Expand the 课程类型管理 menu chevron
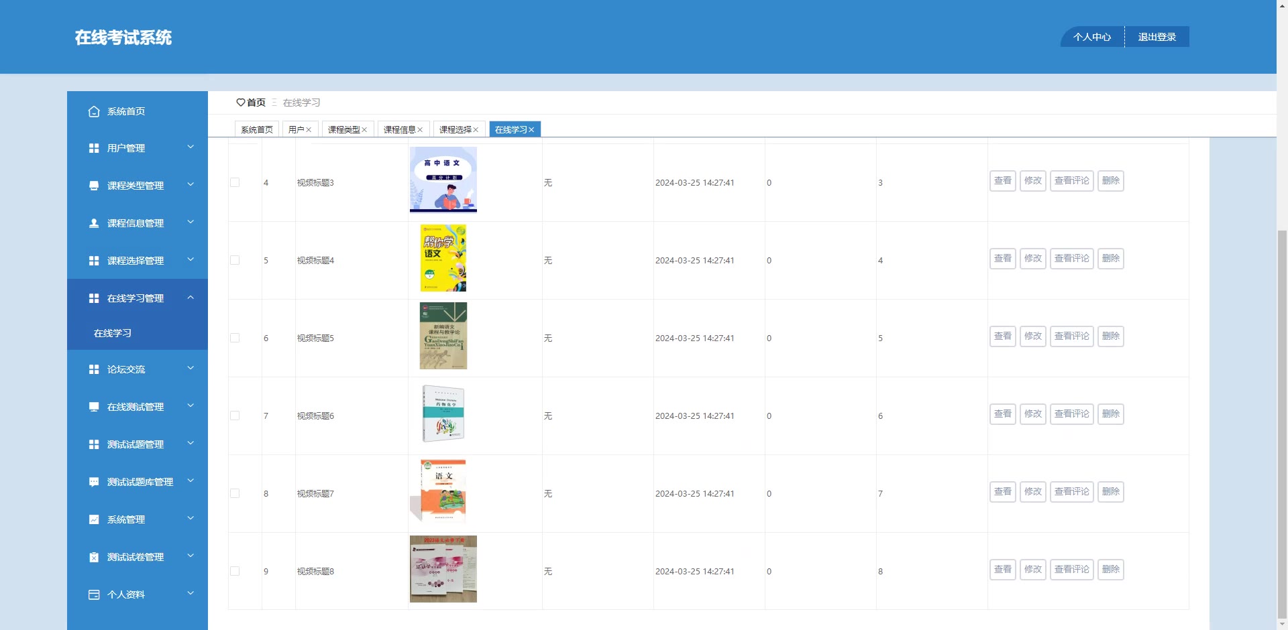Image resolution: width=1288 pixels, height=630 pixels. (191, 184)
